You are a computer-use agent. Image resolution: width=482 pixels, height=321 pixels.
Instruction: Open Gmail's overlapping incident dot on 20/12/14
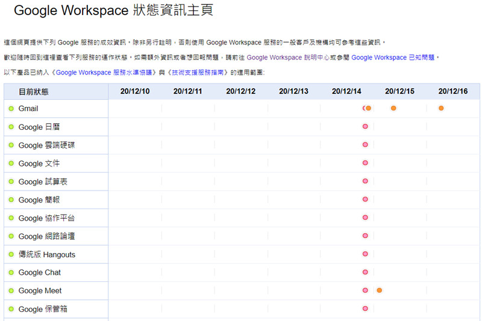[367, 108]
